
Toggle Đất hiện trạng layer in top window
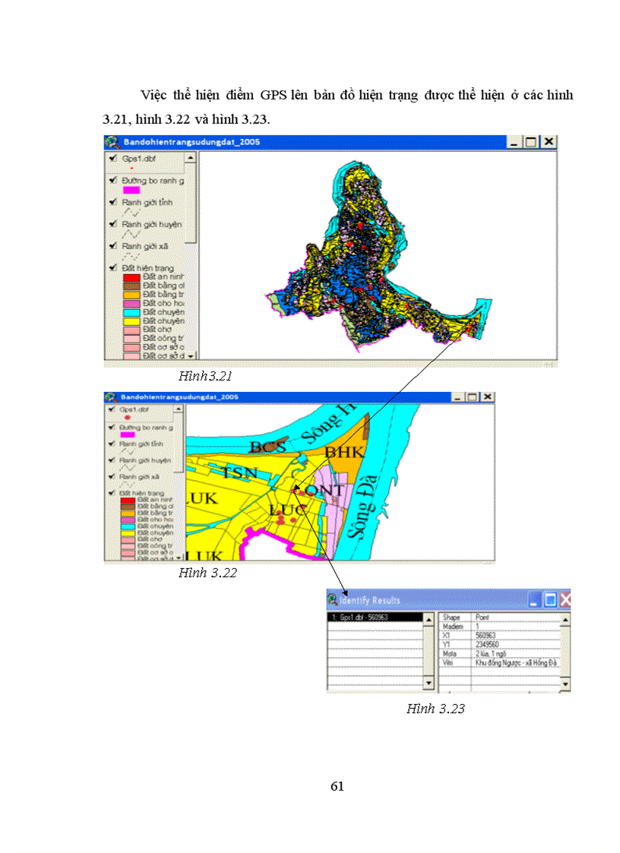(112, 268)
